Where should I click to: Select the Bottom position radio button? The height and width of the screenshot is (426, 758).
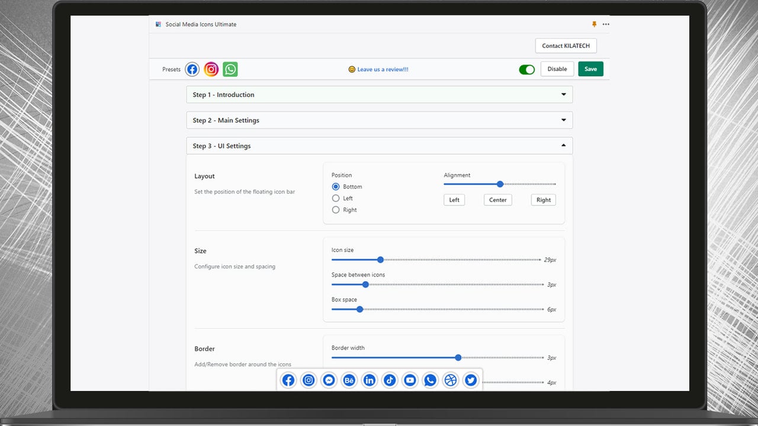tap(336, 186)
